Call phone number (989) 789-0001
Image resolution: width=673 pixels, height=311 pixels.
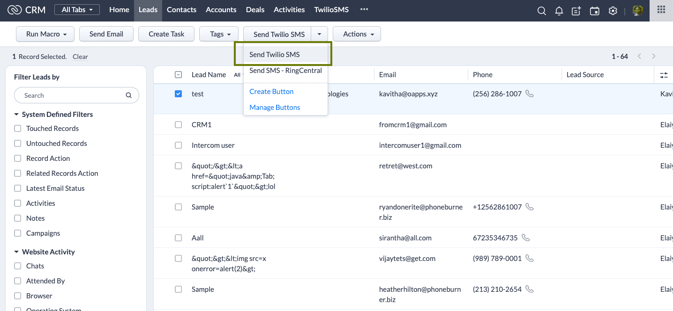(530, 258)
